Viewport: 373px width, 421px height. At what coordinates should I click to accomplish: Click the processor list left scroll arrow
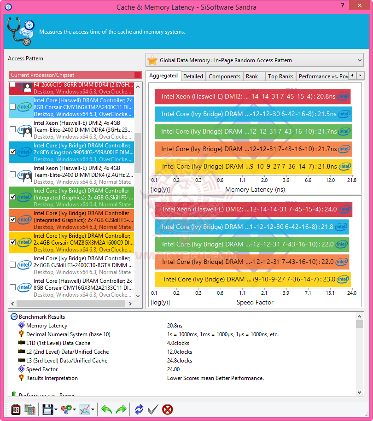12,304
